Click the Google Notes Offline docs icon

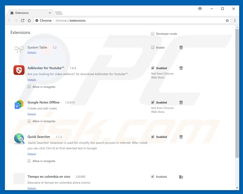(x=19, y=104)
